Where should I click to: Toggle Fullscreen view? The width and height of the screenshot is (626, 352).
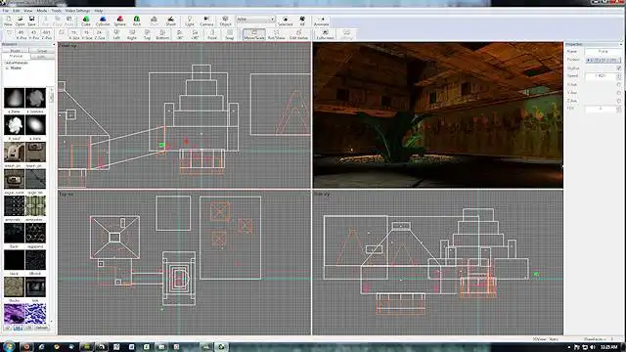tap(325, 34)
